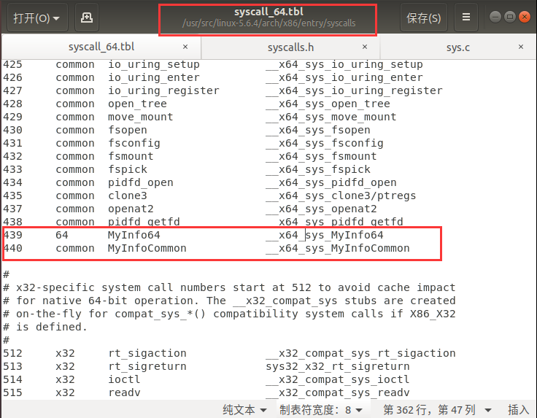The width and height of the screenshot is (537, 418).
Task: Click pidfd_open in line 434
Action: pyautogui.click(x=140, y=182)
